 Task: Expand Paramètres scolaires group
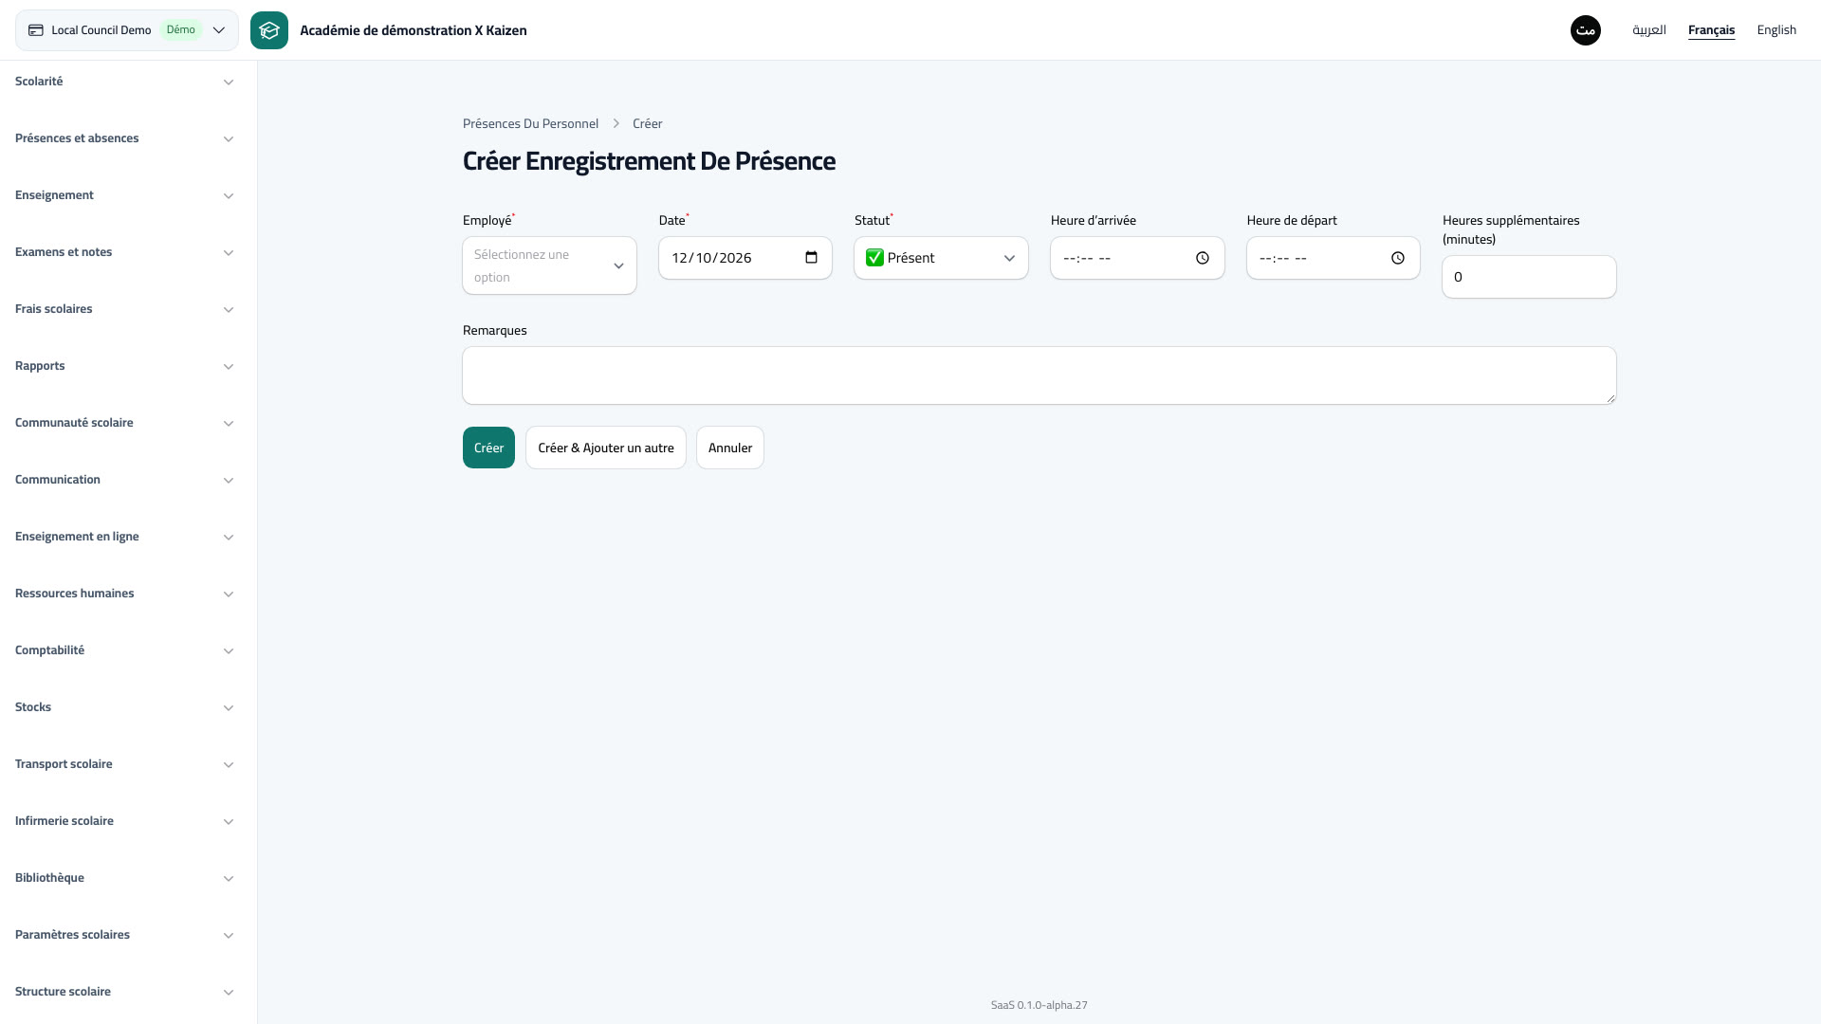click(124, 935)
